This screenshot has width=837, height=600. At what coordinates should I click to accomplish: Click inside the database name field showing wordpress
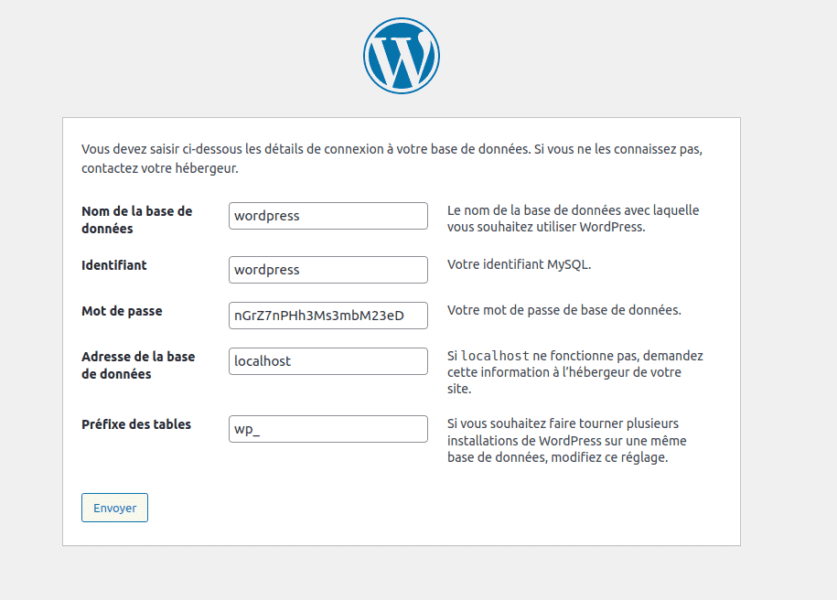327,216
